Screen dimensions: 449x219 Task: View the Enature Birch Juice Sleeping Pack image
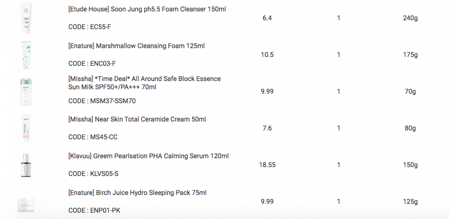(x=26, y=204)
